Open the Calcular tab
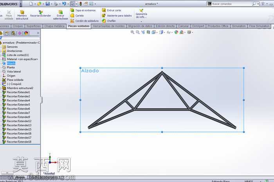 point(183,26)
